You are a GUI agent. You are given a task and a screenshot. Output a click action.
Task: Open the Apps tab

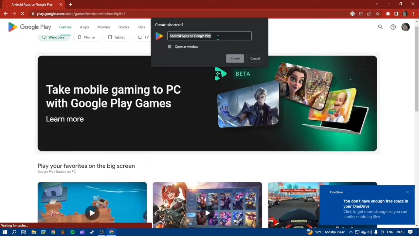(84, 27)
